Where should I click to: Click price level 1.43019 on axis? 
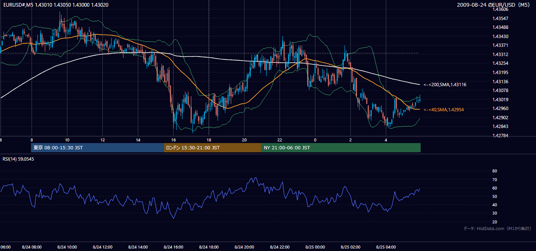pyautogui.click(x=500, y=100)
